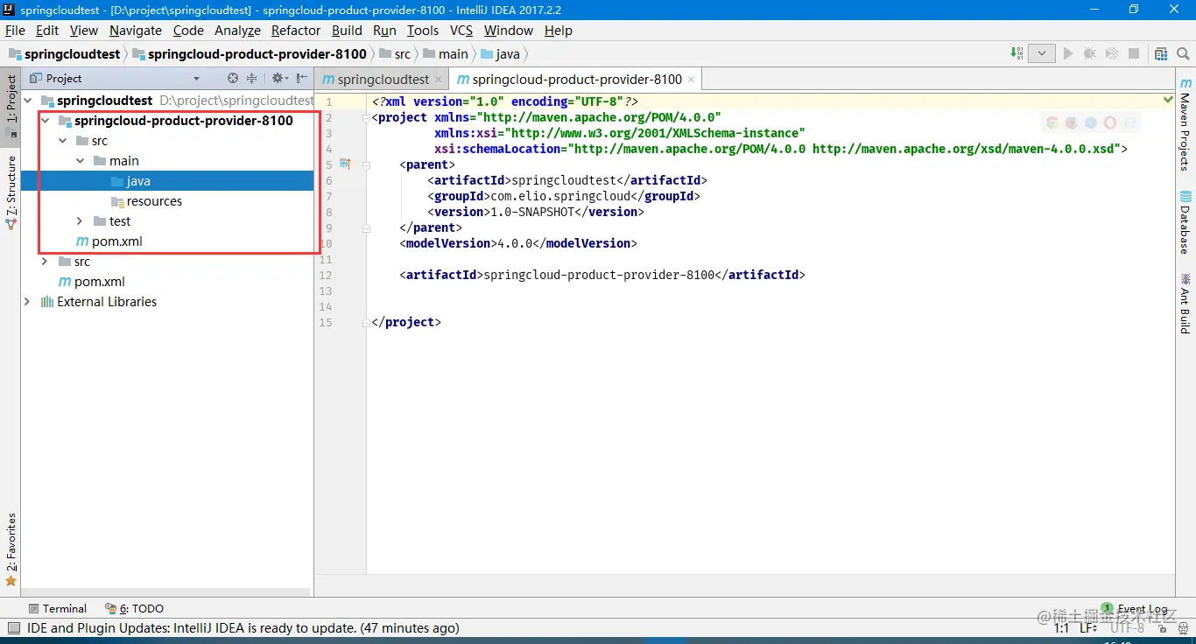Image resolution: width=1196 pixels, height=644 pixels.
Task: Open the Structure side tool tab
Action: pos(11,192)
